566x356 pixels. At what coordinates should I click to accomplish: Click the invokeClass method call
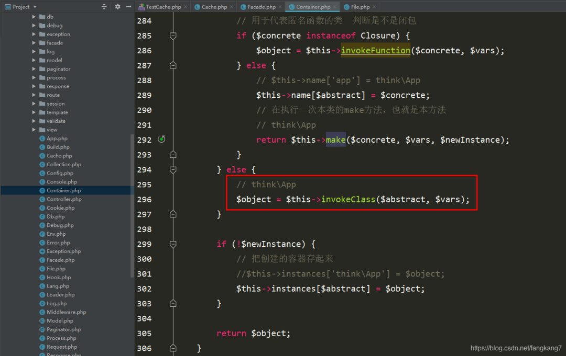(348, 199)
